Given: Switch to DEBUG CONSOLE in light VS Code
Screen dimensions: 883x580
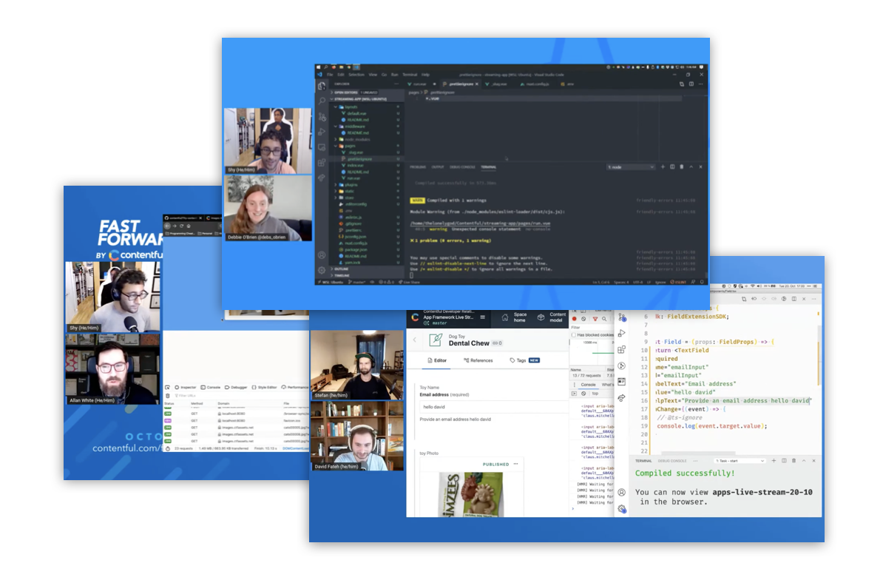Looking at the screenshot, I should (671, 461).
